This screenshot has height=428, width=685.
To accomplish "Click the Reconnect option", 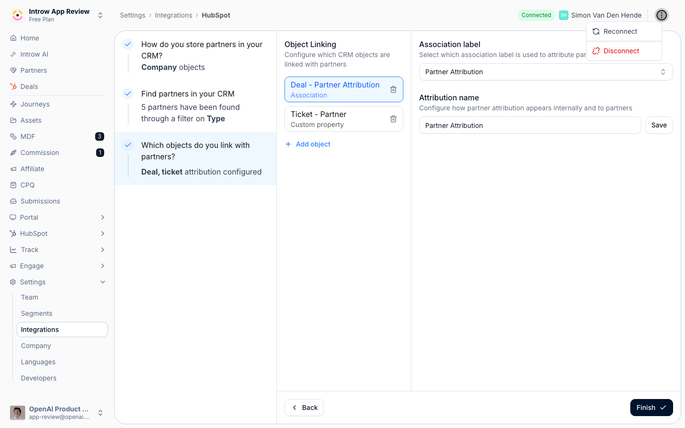I will [x=624, y=31].
